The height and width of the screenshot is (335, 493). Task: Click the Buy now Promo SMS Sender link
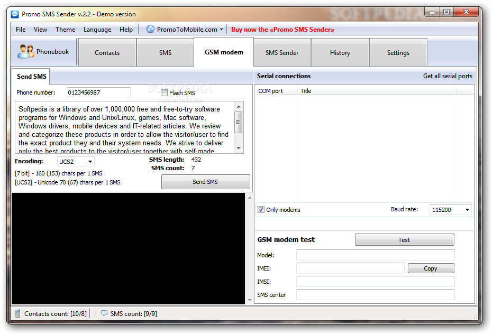[x=282, y=29]
